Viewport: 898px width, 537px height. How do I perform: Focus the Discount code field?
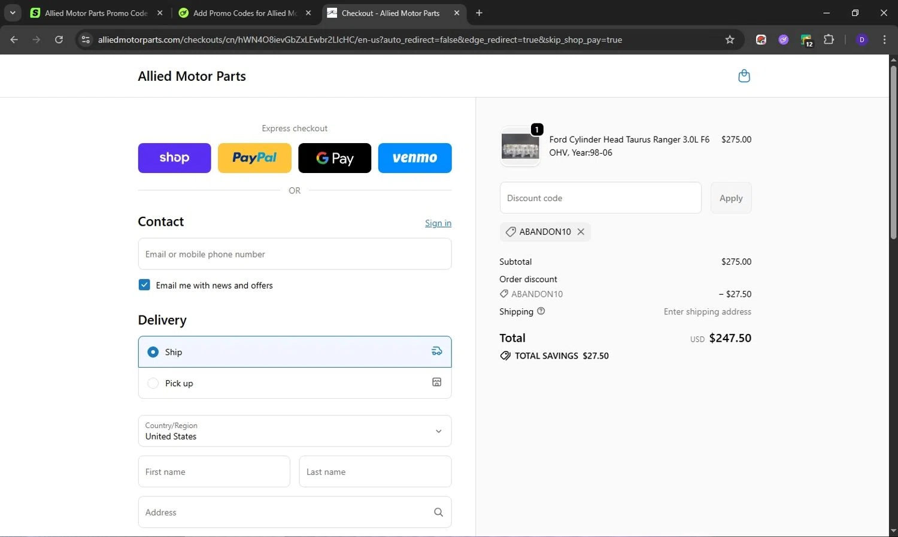600,198
